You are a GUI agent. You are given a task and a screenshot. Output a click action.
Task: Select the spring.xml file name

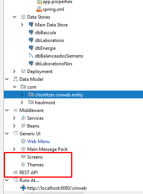coord(53,9)
